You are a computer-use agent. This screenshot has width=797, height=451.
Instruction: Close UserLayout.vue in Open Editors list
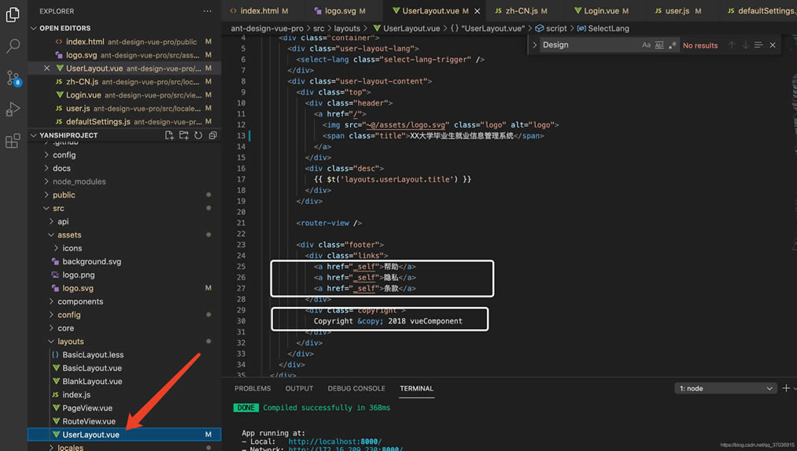coord(46,68)
